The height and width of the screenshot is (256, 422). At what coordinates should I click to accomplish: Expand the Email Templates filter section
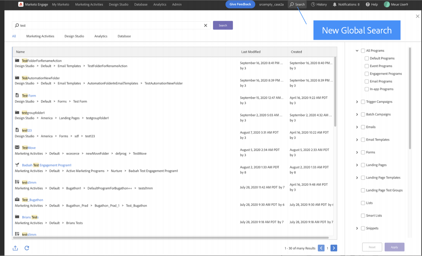pos(357,140)
